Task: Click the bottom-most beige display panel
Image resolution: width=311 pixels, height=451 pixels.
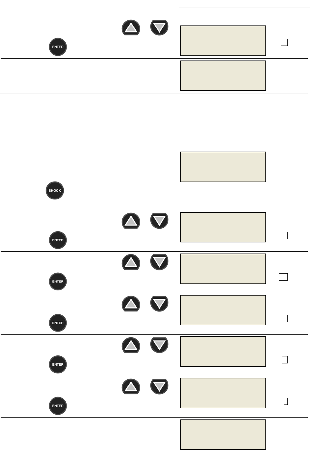Action: coord(223,434)
